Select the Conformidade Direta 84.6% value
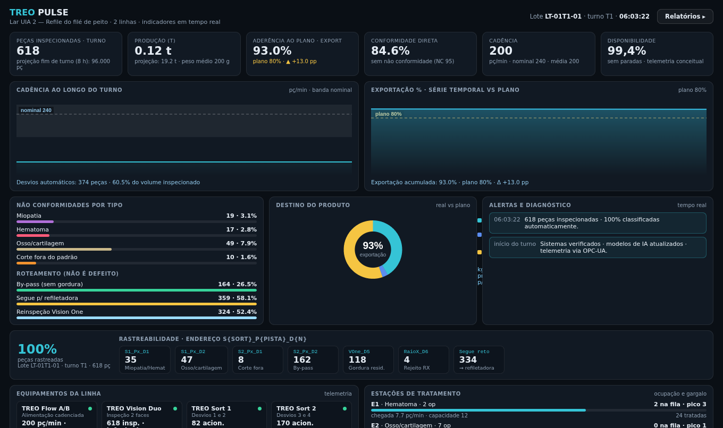This screenshot has width=723, height=428. coord(390,51)
